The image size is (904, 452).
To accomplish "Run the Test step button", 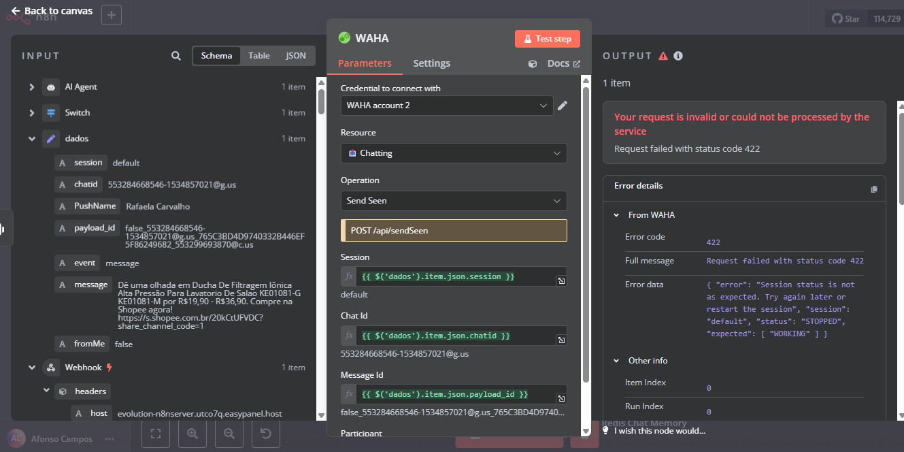I will coord(548,39).
